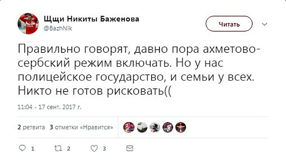Follow the account with Читать button
286x160 pixels.
pyautogui.click(x=229, y=24)
